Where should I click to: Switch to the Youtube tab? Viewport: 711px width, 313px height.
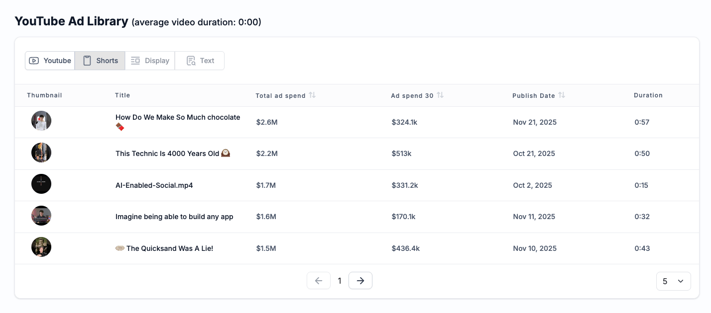50,61
